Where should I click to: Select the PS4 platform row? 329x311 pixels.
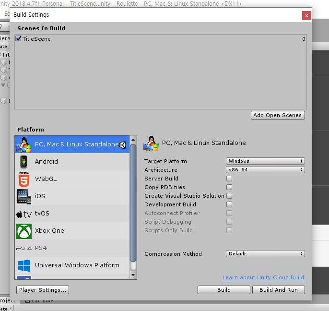tap(72, 248)
